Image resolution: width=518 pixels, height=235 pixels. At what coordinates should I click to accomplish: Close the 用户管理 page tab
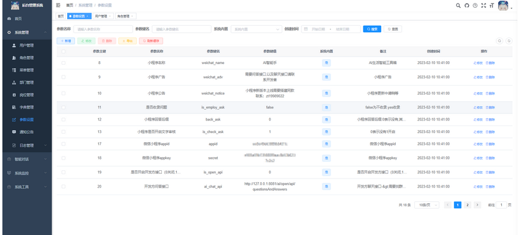tap(110, 16)
